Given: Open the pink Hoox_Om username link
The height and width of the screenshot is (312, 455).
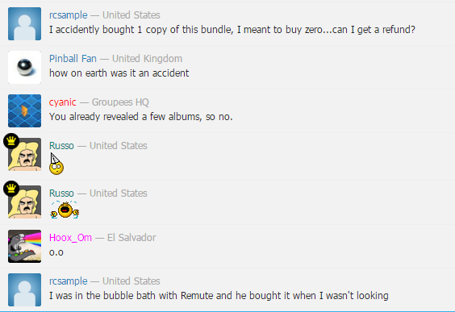Looking at the screenshot, I should [x=70, y=238].
